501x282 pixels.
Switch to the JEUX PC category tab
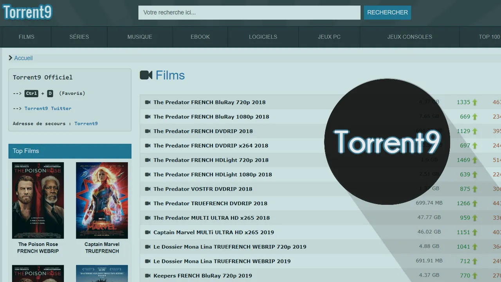click(328, 37)
